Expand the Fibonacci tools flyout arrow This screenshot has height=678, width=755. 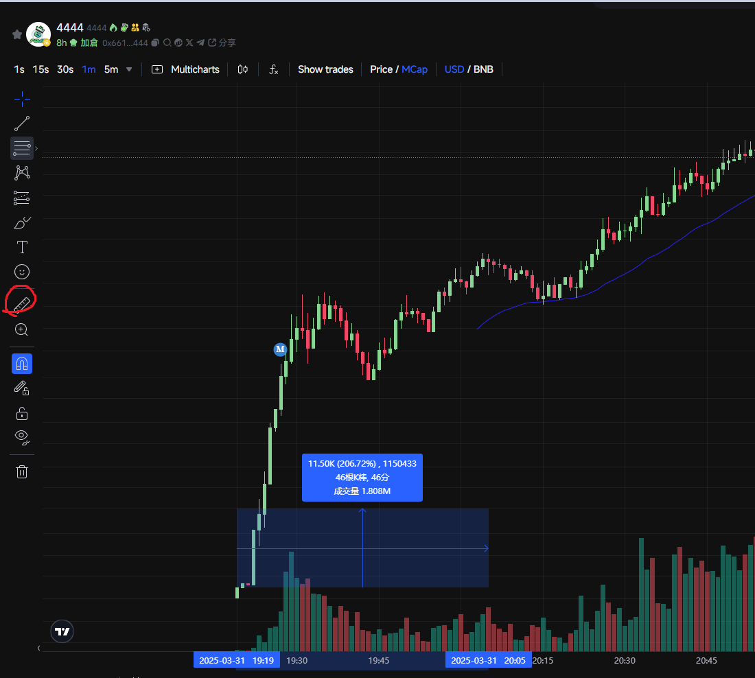tap(36, 148)
